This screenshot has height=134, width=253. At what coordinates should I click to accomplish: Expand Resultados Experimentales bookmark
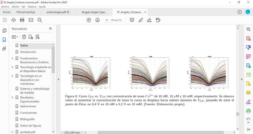coord(12,97)
